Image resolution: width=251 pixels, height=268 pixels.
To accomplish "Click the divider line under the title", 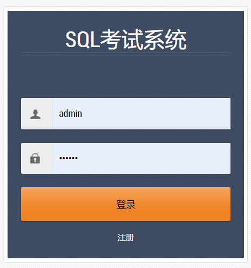I will point(126,53).
